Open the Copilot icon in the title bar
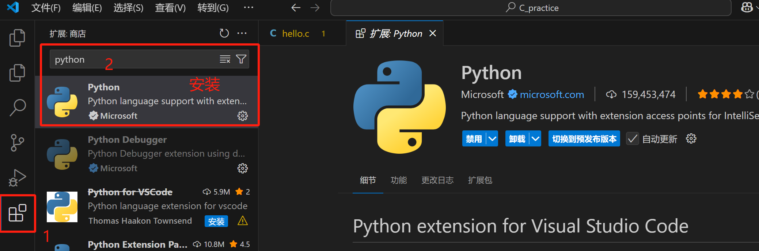This screenshot has height=251, width=759. click(747, 7)
